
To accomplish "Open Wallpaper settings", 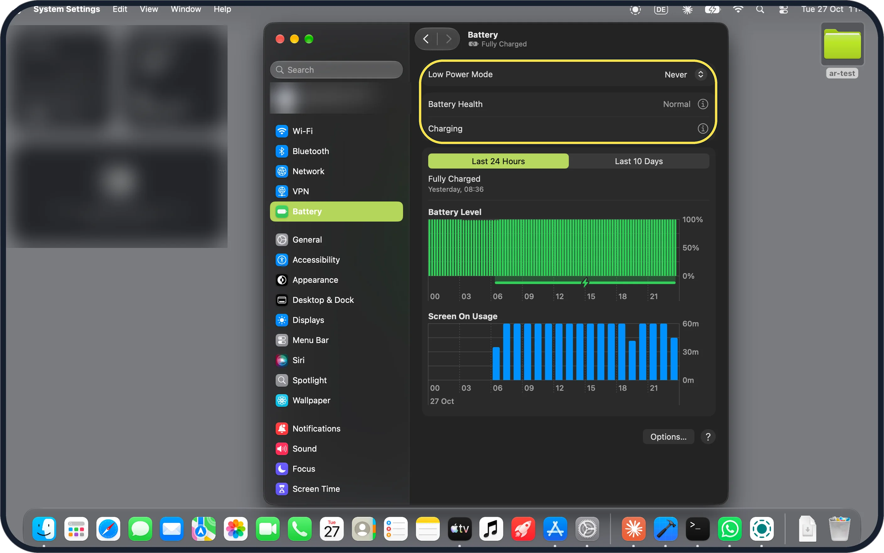I will coord(336,400).
